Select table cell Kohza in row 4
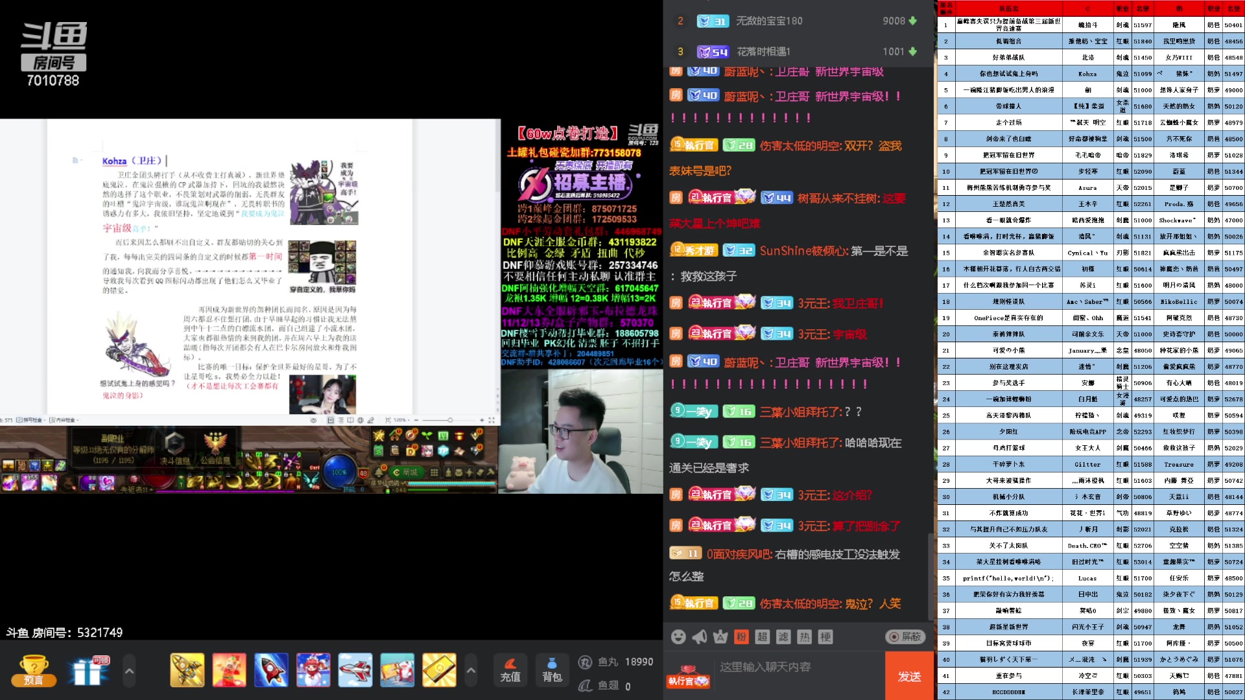The image size is (1245, 700). pyautogui.click(x=1087, y=74)
